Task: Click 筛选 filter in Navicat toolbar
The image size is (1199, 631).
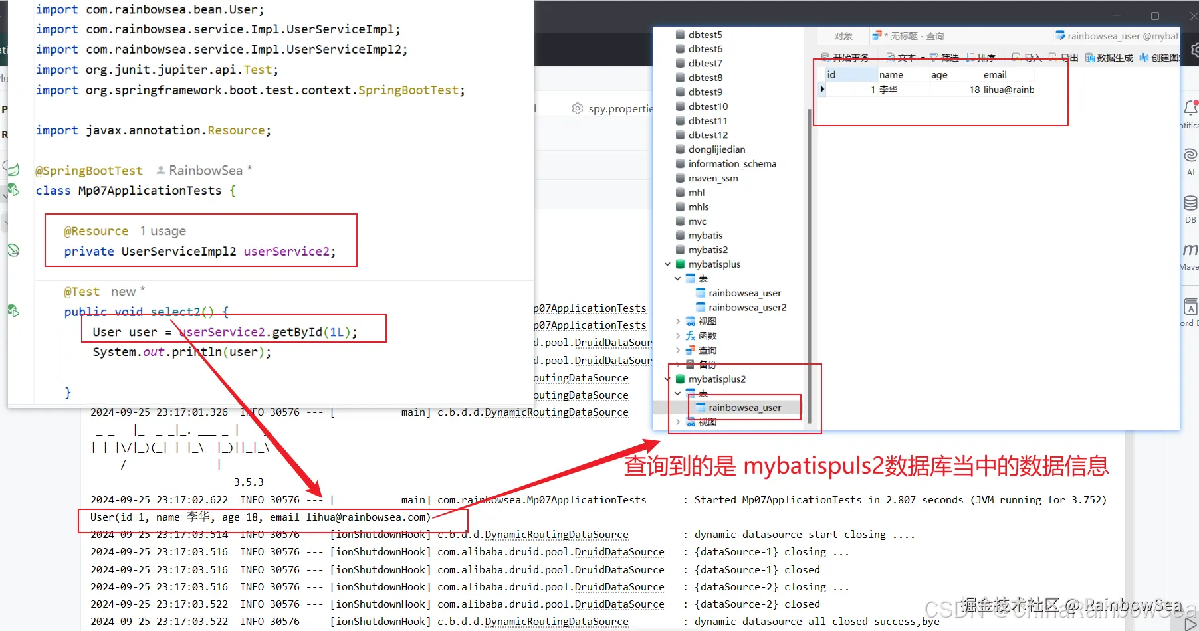Action: (x=944, y=58)
